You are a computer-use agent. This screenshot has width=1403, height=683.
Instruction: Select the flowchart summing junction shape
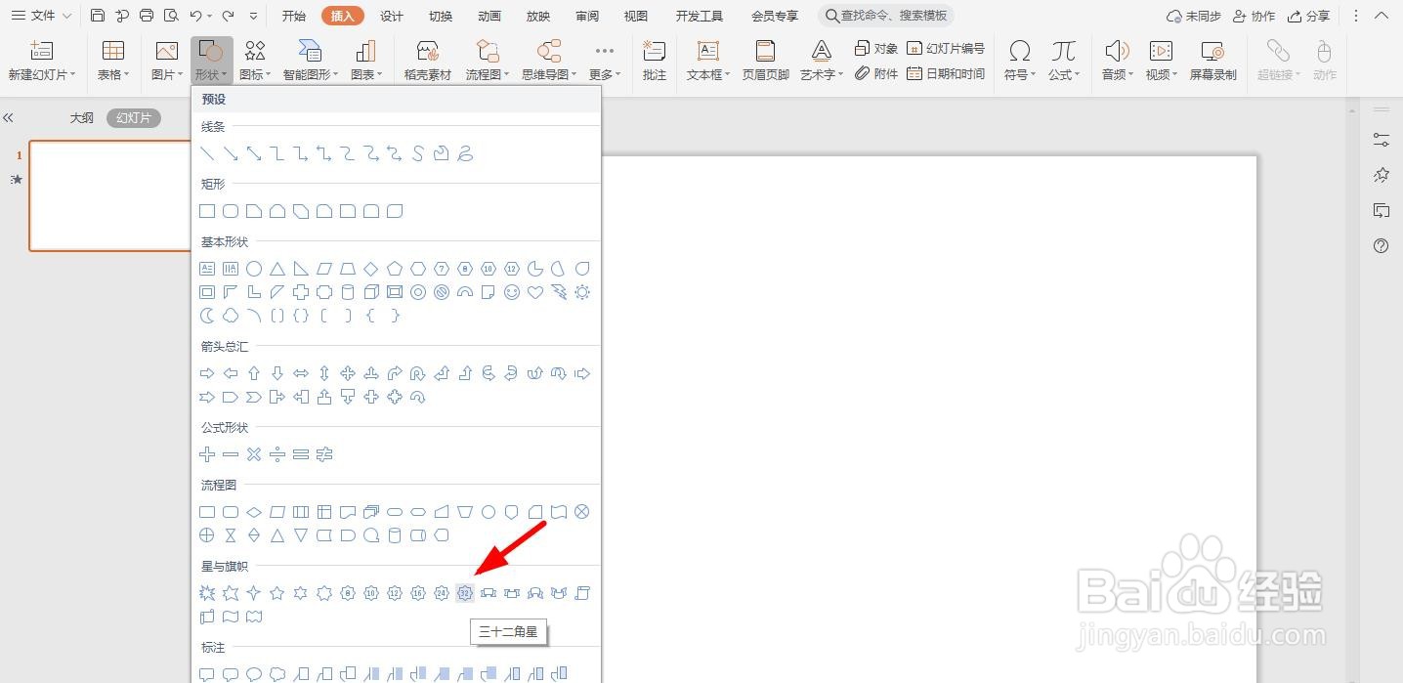pos(582,512)
